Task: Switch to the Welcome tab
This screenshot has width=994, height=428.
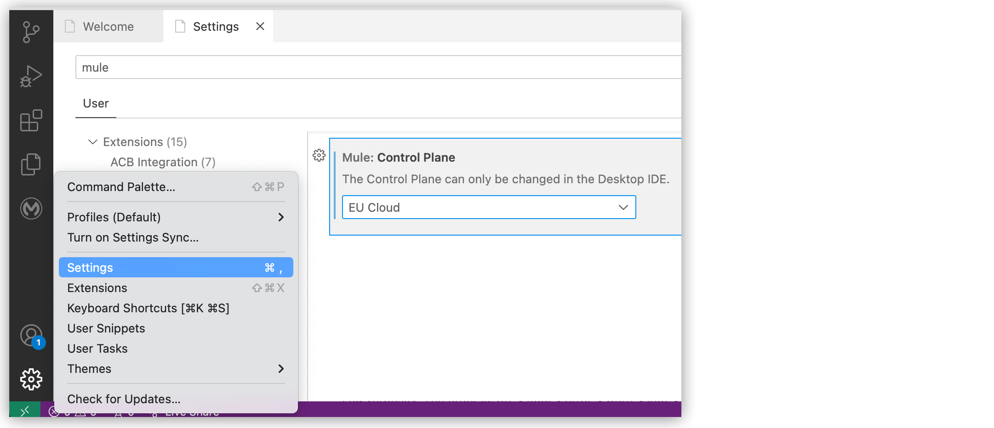Action: pyautogui.click(x=108, y=26)
